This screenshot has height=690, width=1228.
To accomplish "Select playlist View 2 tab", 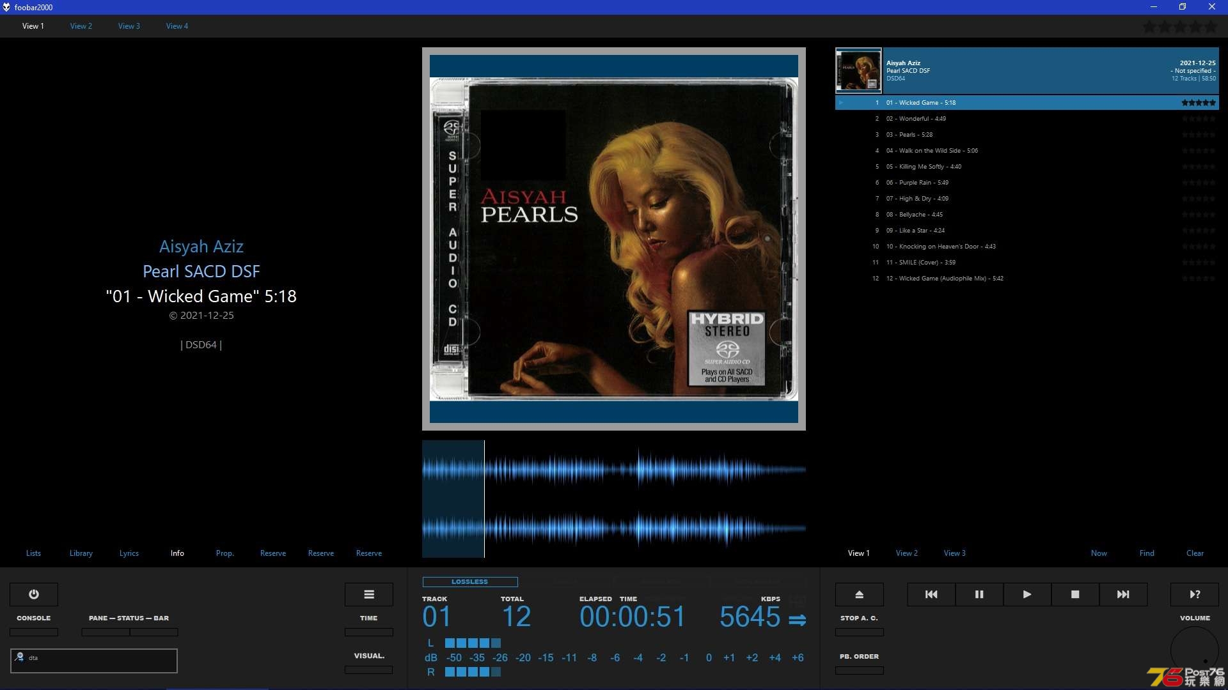I will pyautogui.click(x=907, y=553).
